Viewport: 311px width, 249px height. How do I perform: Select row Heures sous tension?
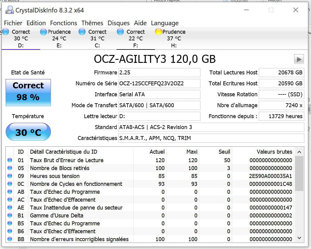150,176
